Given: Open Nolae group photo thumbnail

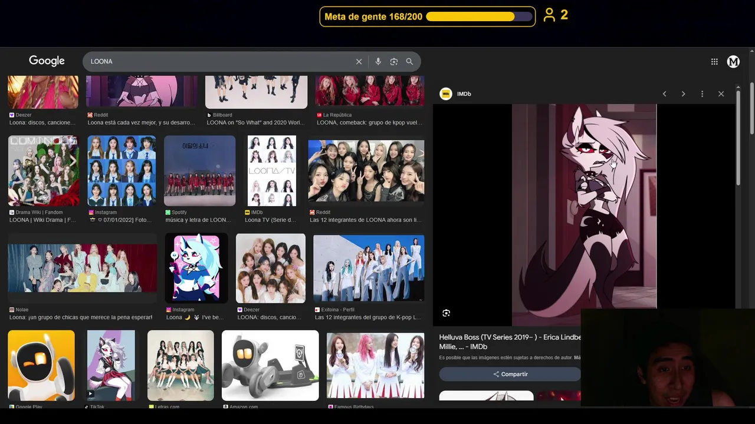Looking at the screenshot, I should point(82,268).
